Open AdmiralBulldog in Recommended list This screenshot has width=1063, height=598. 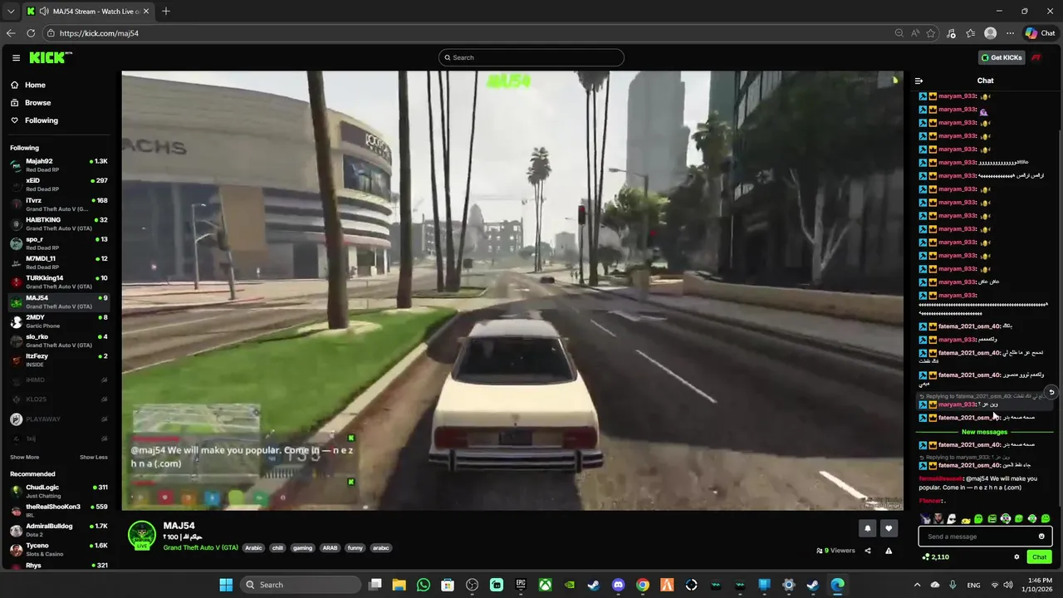(x=58, y=529)
